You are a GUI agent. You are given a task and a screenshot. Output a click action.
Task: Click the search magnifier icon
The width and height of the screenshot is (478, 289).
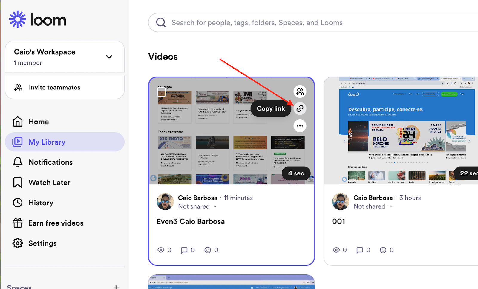coord(161,22)
